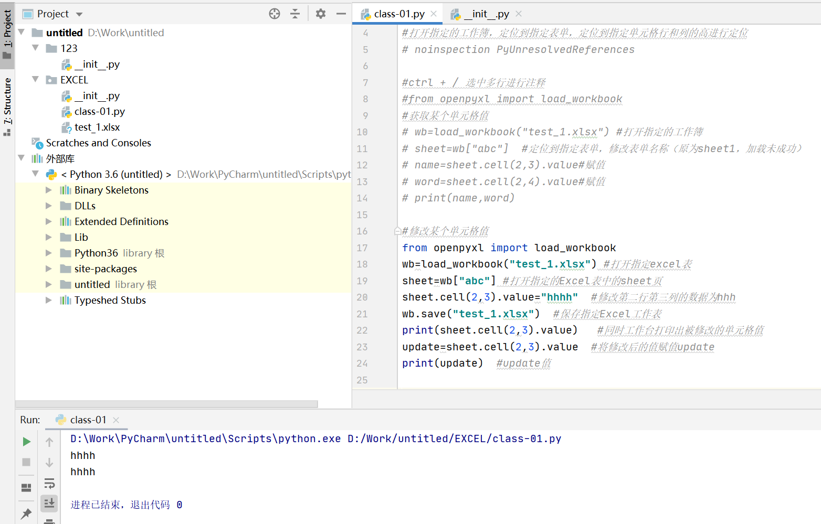Switch to the __init__.py editor tab
821x524 pixels.
[x=486, y=14]
